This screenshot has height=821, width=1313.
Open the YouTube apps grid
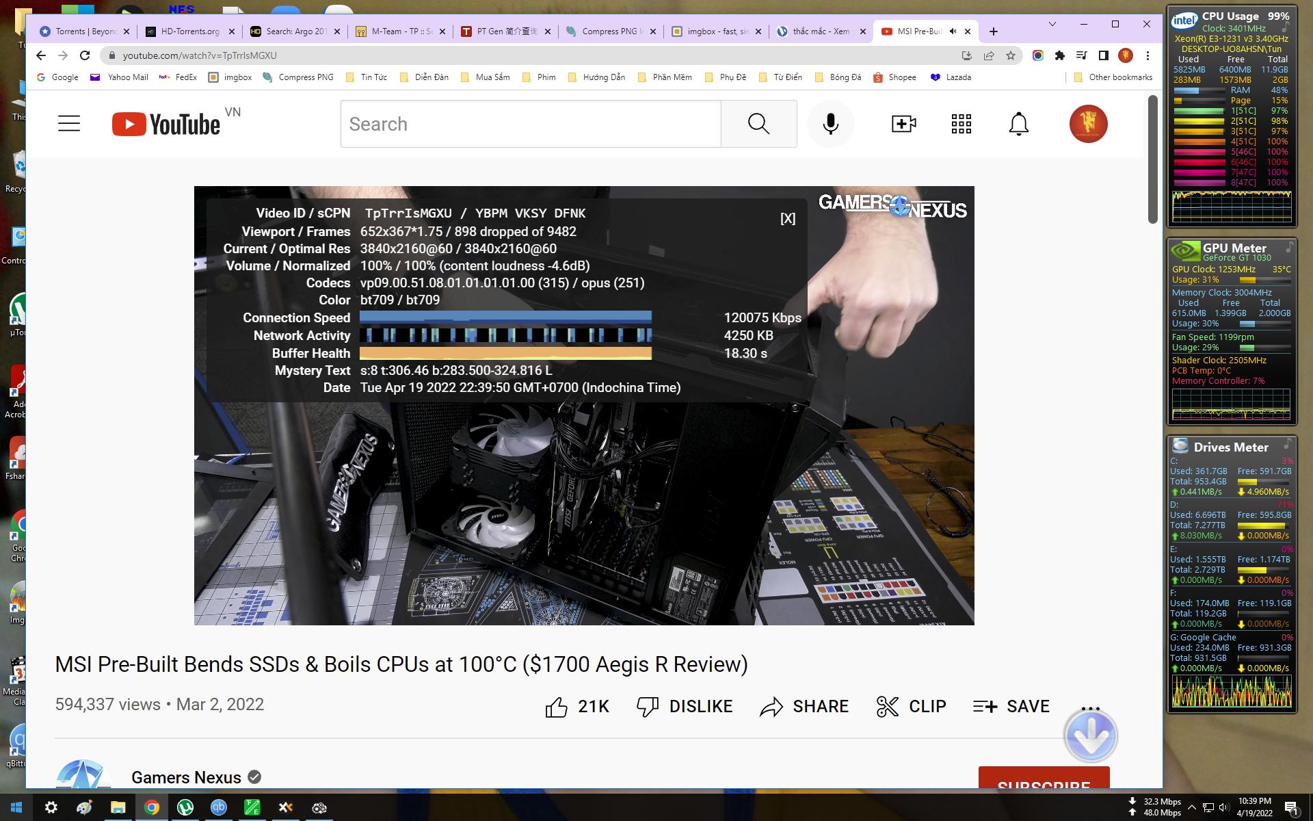pyautogui.click(x=961, y=124)
